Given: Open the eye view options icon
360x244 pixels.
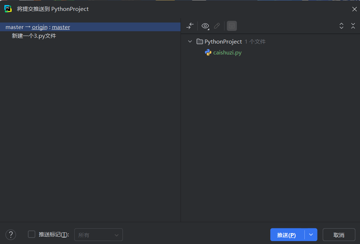Looking at the screenshot, I should point(205,26).
